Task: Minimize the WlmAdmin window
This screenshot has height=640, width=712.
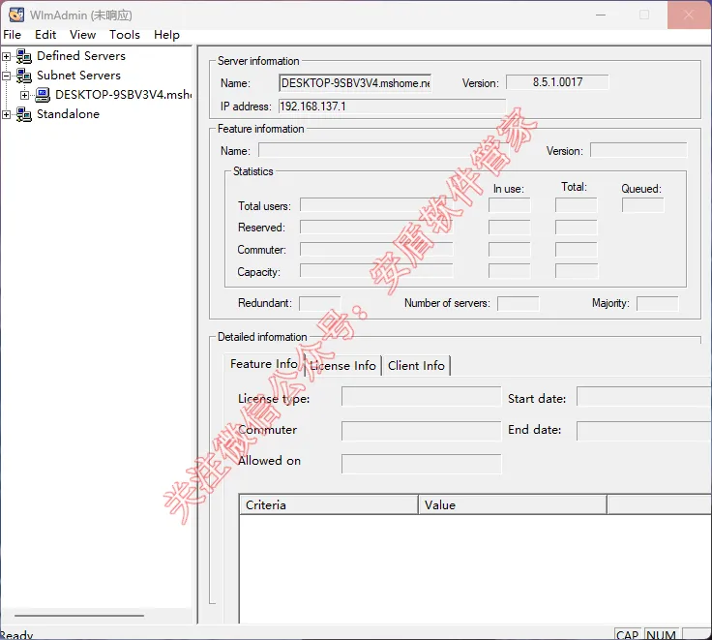Action: coord(601,15)
